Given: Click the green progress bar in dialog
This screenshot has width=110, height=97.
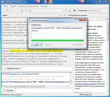Looking at the screenshot, I should pyautogui.click(x=57, y=40).
